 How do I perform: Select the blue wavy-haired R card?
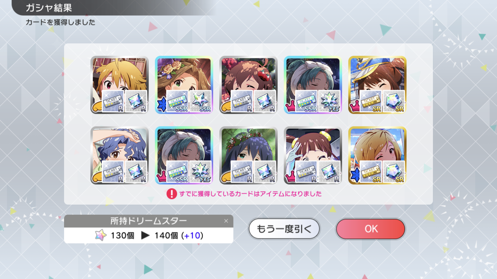(x=120, y=155)
